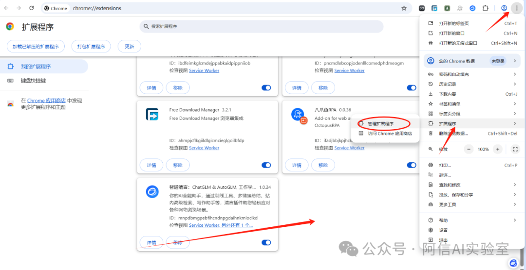Click the trash icon beside 删除浏览数据
The width and height of the screenshot is (526, 270).
(431, 134)
